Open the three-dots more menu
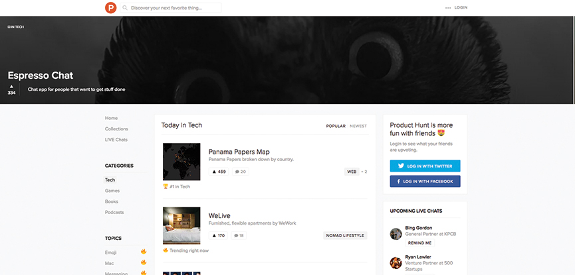 coord(448,8)
